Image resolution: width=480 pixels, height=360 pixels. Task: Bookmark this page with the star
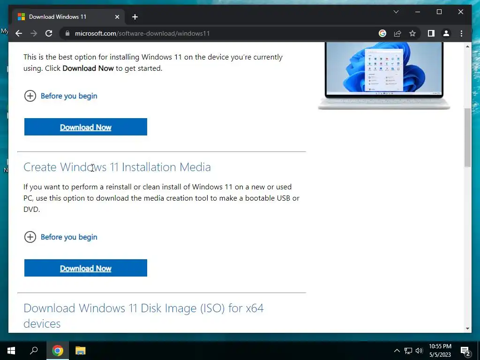tap(412, 33)
